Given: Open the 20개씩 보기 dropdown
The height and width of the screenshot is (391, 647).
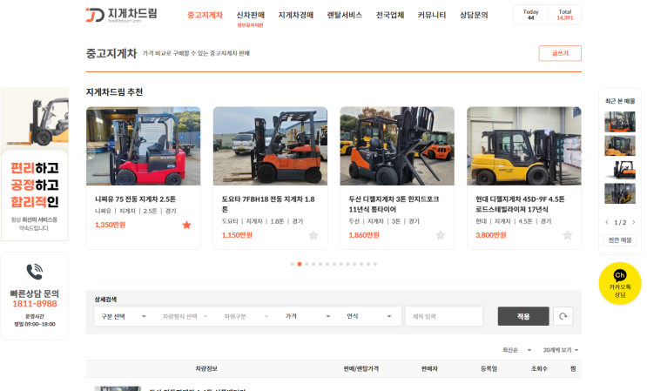Looking at the screenshot, I should [x=560, y=350].
